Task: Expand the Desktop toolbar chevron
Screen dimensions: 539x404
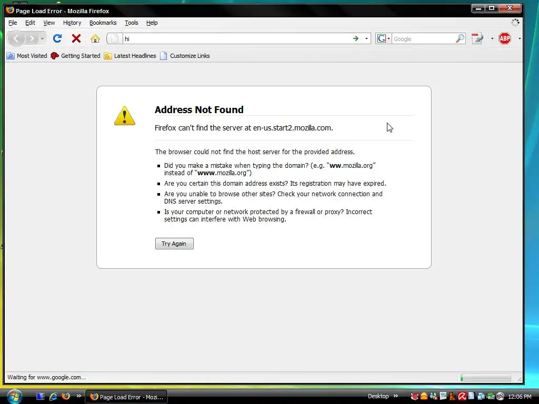Action: tap(396, 396)
